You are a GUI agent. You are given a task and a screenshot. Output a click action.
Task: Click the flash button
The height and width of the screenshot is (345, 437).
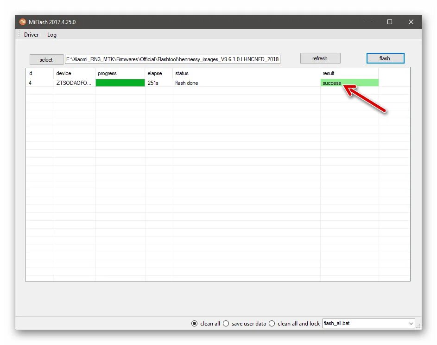tap(385, 58)
